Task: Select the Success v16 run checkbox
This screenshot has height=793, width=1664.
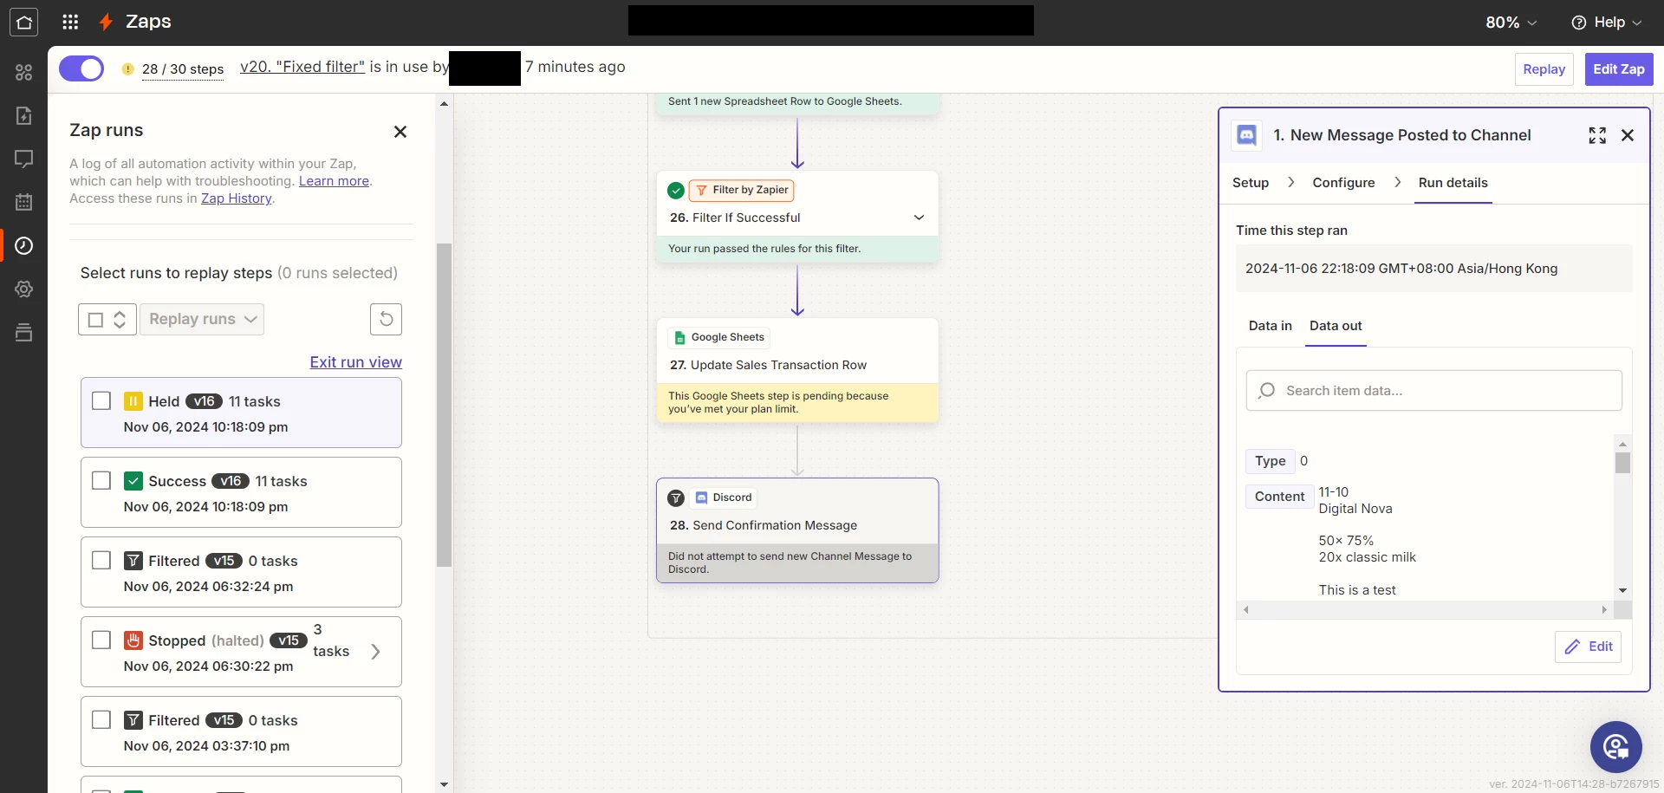Action: click(101, 481)
